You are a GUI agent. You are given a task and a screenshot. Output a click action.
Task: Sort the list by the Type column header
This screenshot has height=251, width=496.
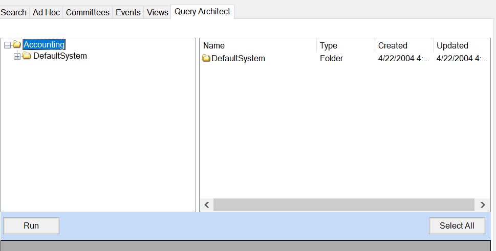pos(346,45)
